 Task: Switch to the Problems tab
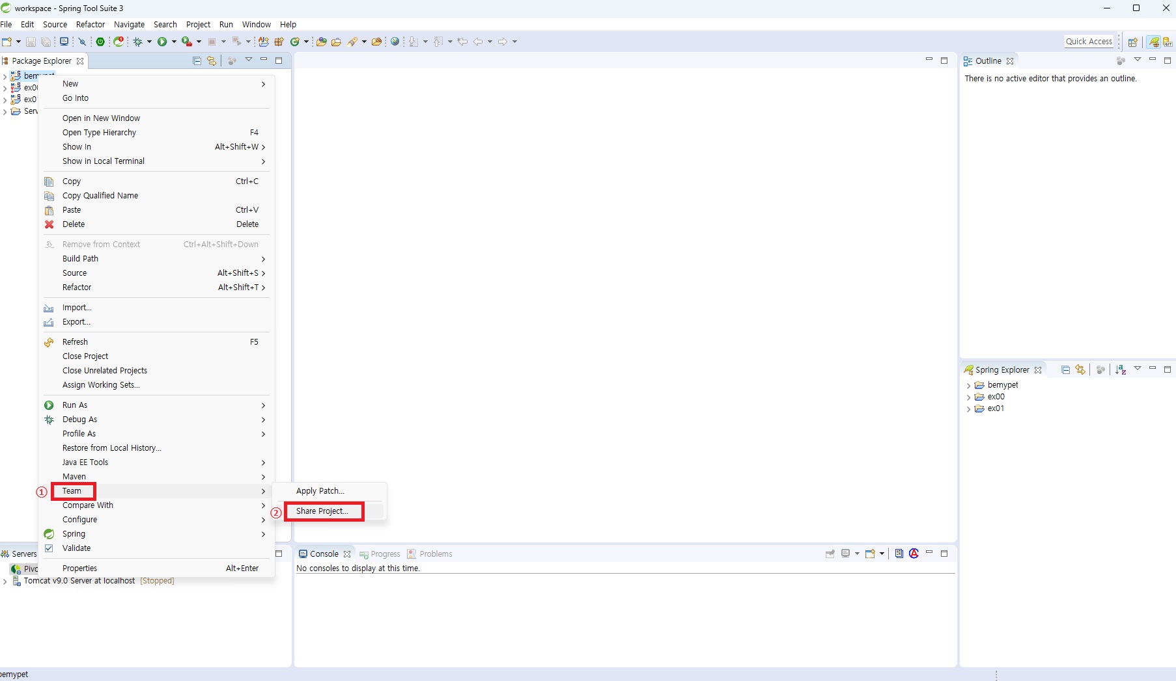point(430,554)
